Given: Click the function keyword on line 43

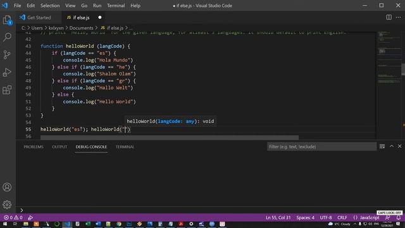Looking at the screenshot, I should pos(52,46).
